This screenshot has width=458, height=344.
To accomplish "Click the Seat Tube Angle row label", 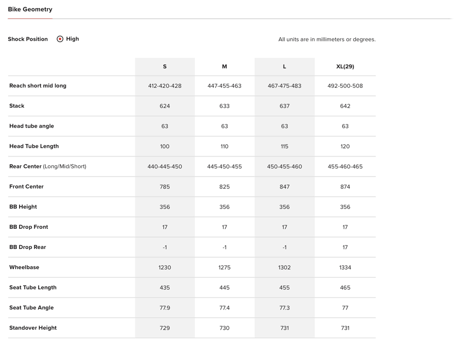I will [31, 307].
